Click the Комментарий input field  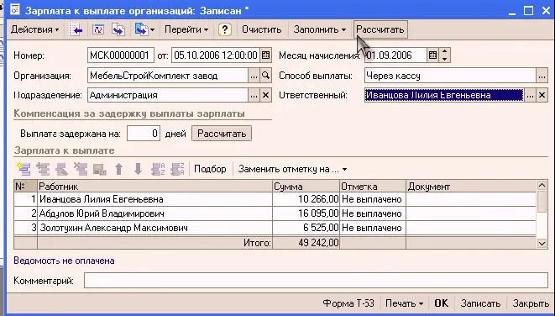click(316, 281)
